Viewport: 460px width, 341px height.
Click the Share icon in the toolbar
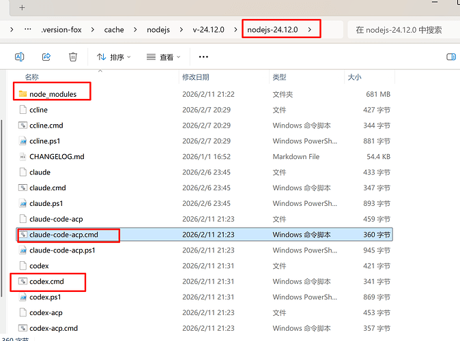(46, 57)
